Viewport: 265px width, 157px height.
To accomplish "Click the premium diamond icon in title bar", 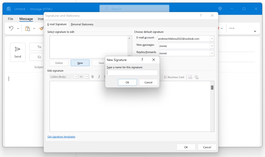I will coord(220,9).
